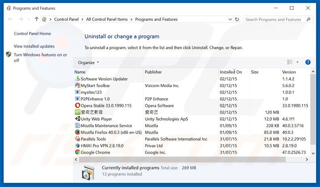Screen dimensions: 320x187
Task: Click the 47.0.2526.73 version cell
Action: (294, 152)
